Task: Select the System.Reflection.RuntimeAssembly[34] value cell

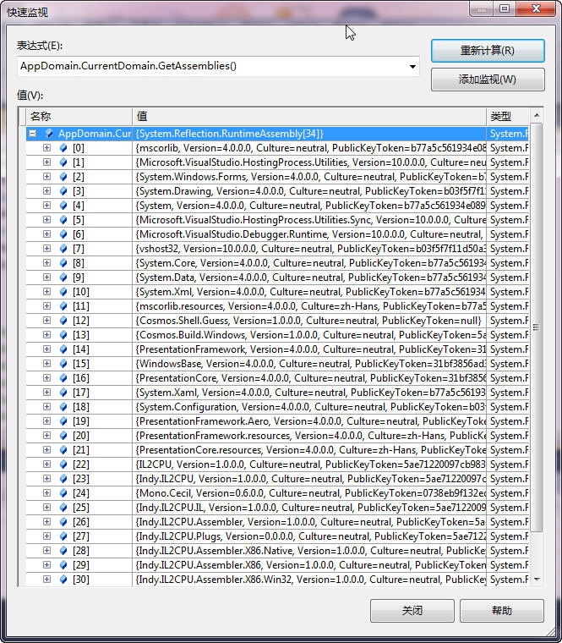Action: pyautogui.click(x=309, y=134)
